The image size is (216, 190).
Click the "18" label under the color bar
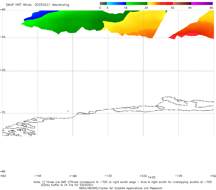126,8
